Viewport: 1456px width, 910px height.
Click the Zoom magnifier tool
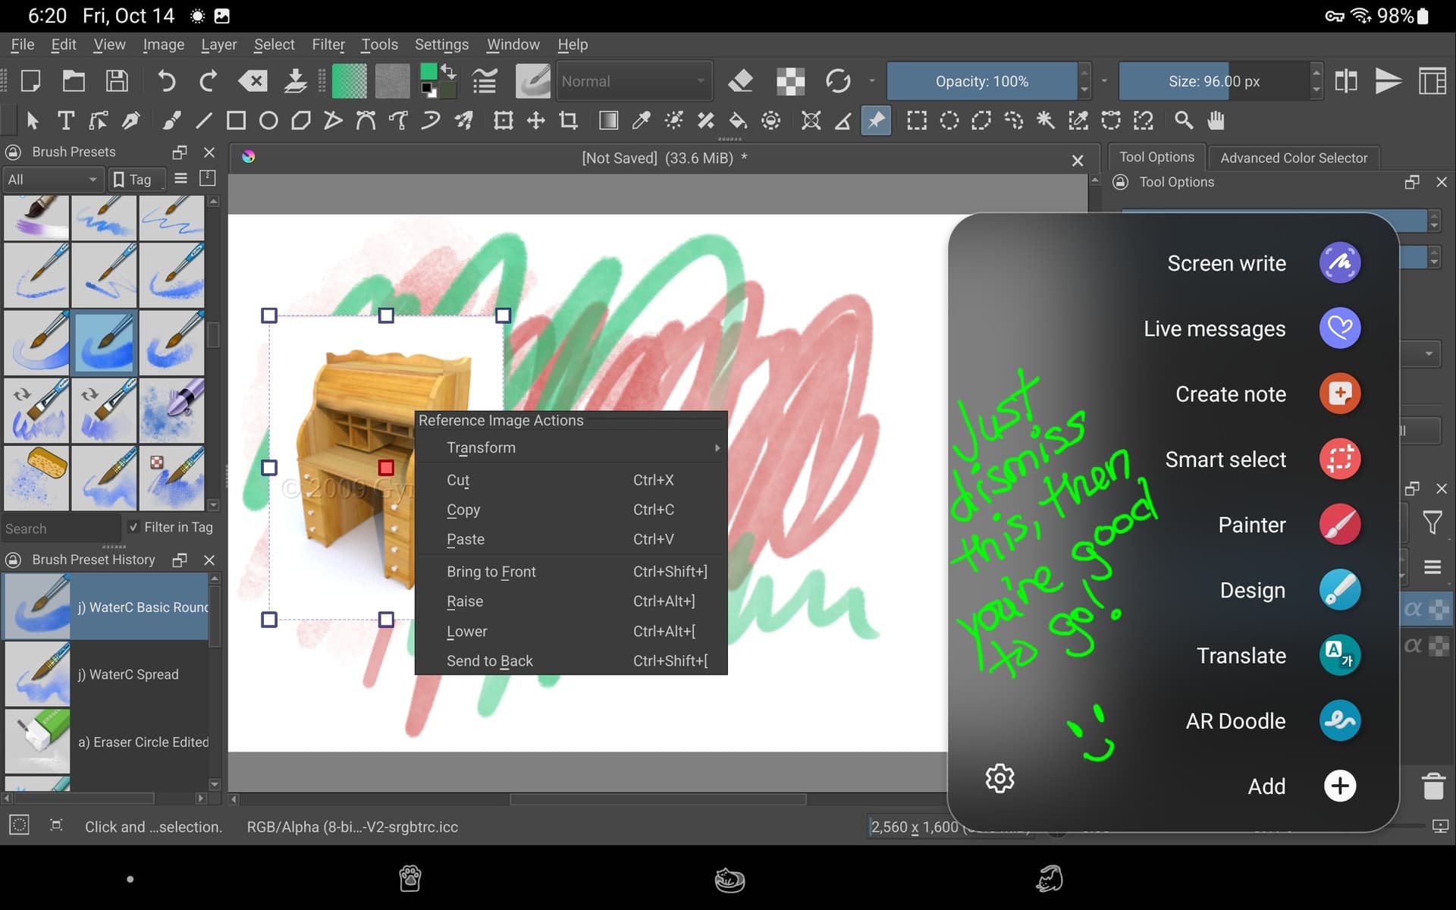1184,121
